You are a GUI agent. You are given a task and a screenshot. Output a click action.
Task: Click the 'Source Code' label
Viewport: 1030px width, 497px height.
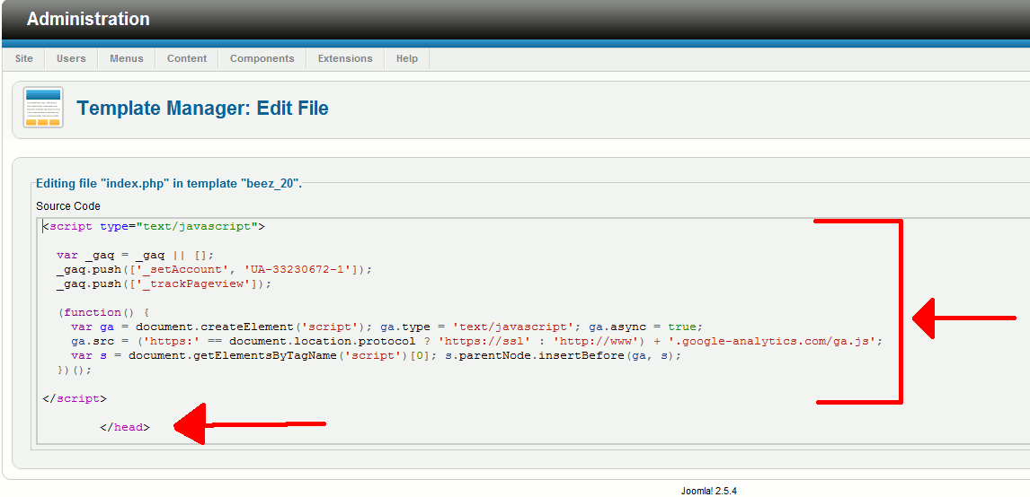tap(68, 206)
